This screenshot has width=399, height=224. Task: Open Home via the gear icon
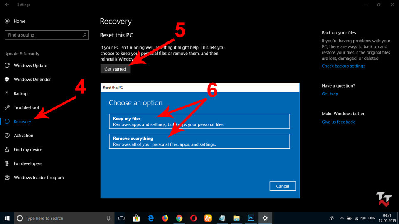coord(7,21)
